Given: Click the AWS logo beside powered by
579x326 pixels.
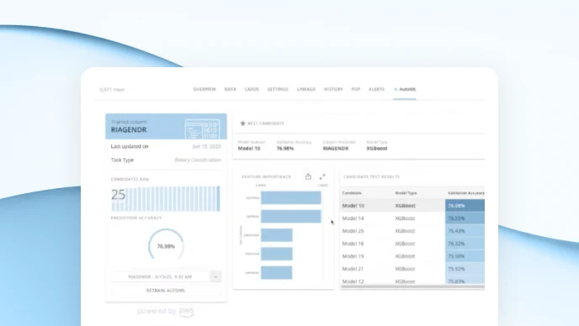Looking at the screenshot, I should point(187,312).
